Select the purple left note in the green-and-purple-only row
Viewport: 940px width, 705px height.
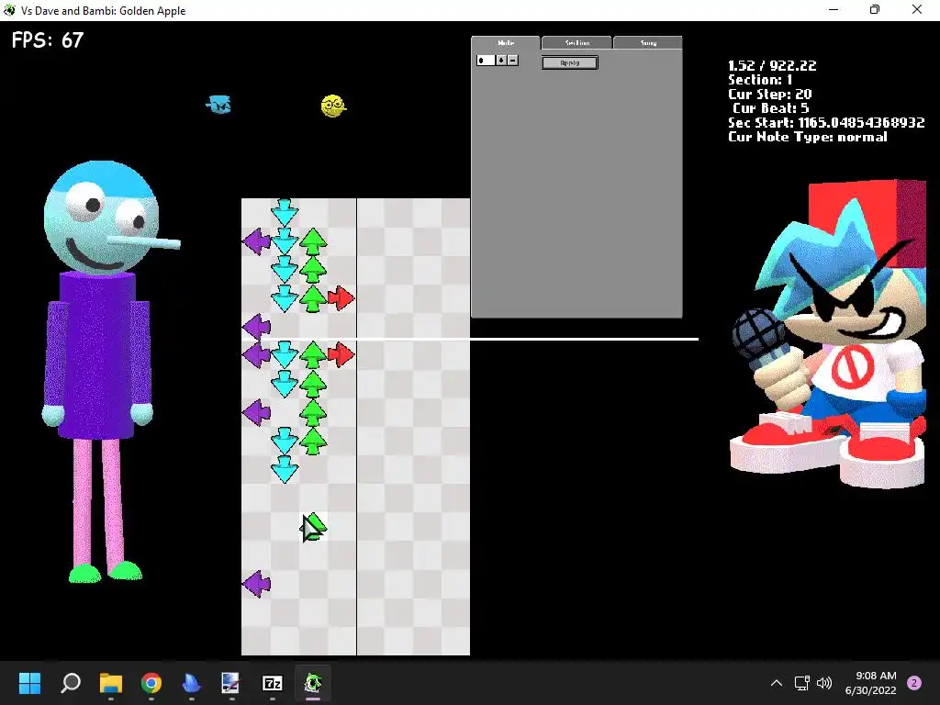point(257,412)
